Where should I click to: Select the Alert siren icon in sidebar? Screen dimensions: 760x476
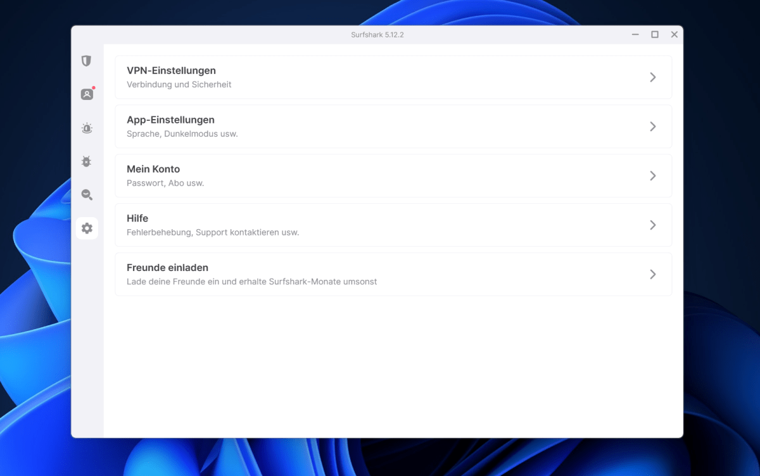point(87,128)
